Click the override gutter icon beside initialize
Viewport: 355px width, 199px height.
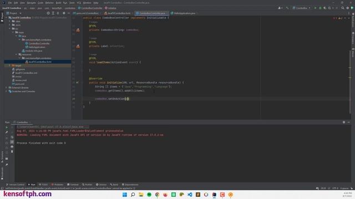(x=77, y=82)
